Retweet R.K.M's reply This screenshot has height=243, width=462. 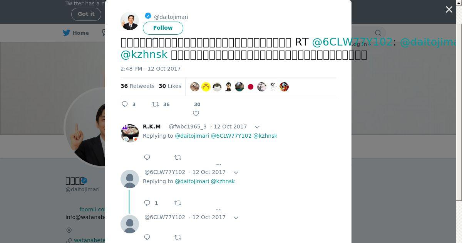pos(178,157)
